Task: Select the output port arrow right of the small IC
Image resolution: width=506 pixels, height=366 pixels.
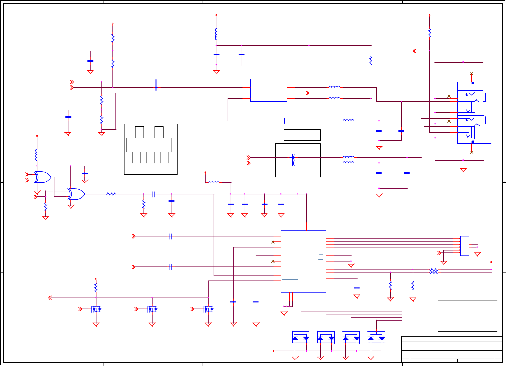Action: click(307, 93)
